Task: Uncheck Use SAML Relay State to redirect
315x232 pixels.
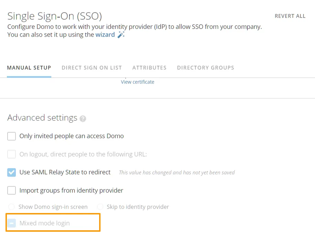Action: (x=12, y=172)
